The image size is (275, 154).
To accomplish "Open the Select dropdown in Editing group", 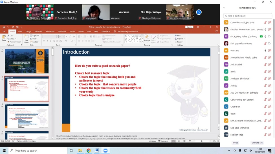I will click(179, 42).
